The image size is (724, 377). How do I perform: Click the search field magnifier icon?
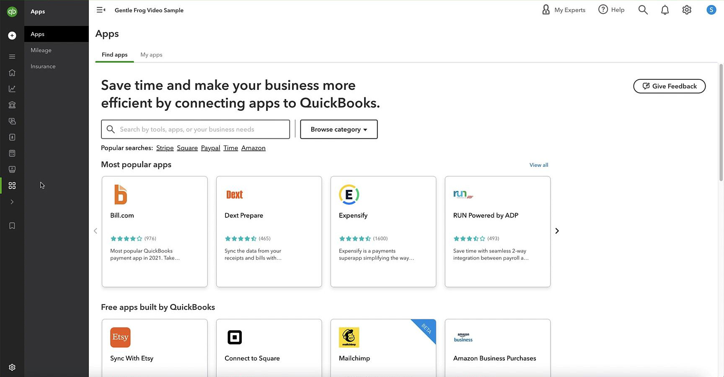(111, 129)
